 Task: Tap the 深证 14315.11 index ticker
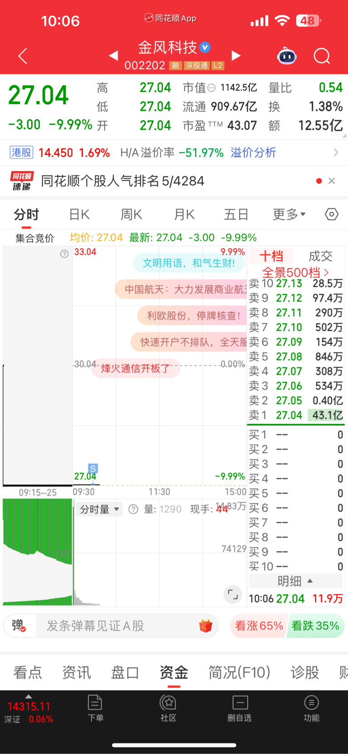tap(29, 712)
